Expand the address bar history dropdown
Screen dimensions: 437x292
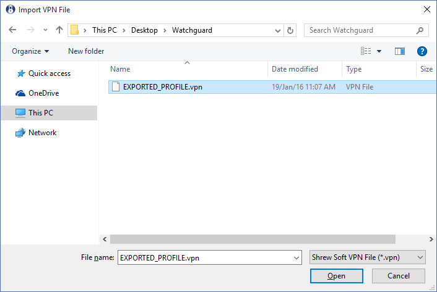tap(277, 31)
